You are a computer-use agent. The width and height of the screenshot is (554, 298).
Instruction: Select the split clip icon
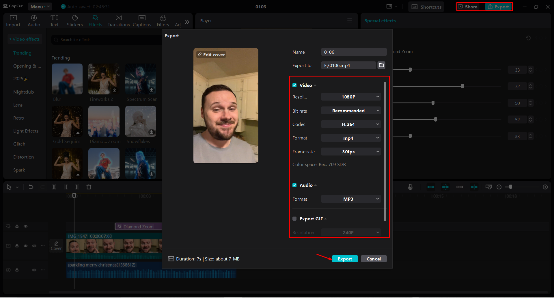pos(54,187)
